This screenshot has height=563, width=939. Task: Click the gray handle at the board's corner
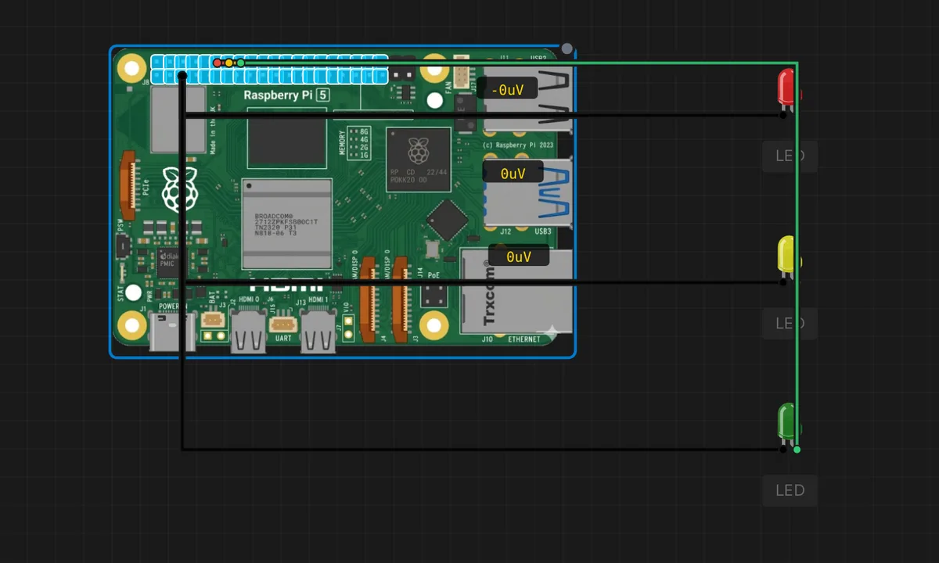pos(567,48)
